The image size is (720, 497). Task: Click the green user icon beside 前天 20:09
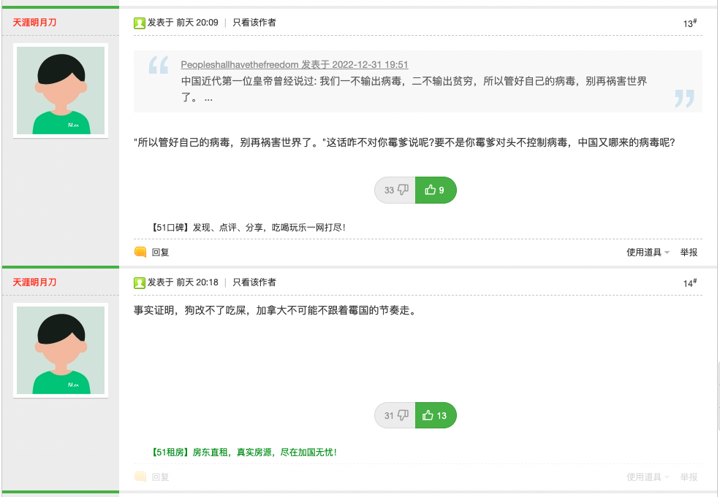pos(140,23)
